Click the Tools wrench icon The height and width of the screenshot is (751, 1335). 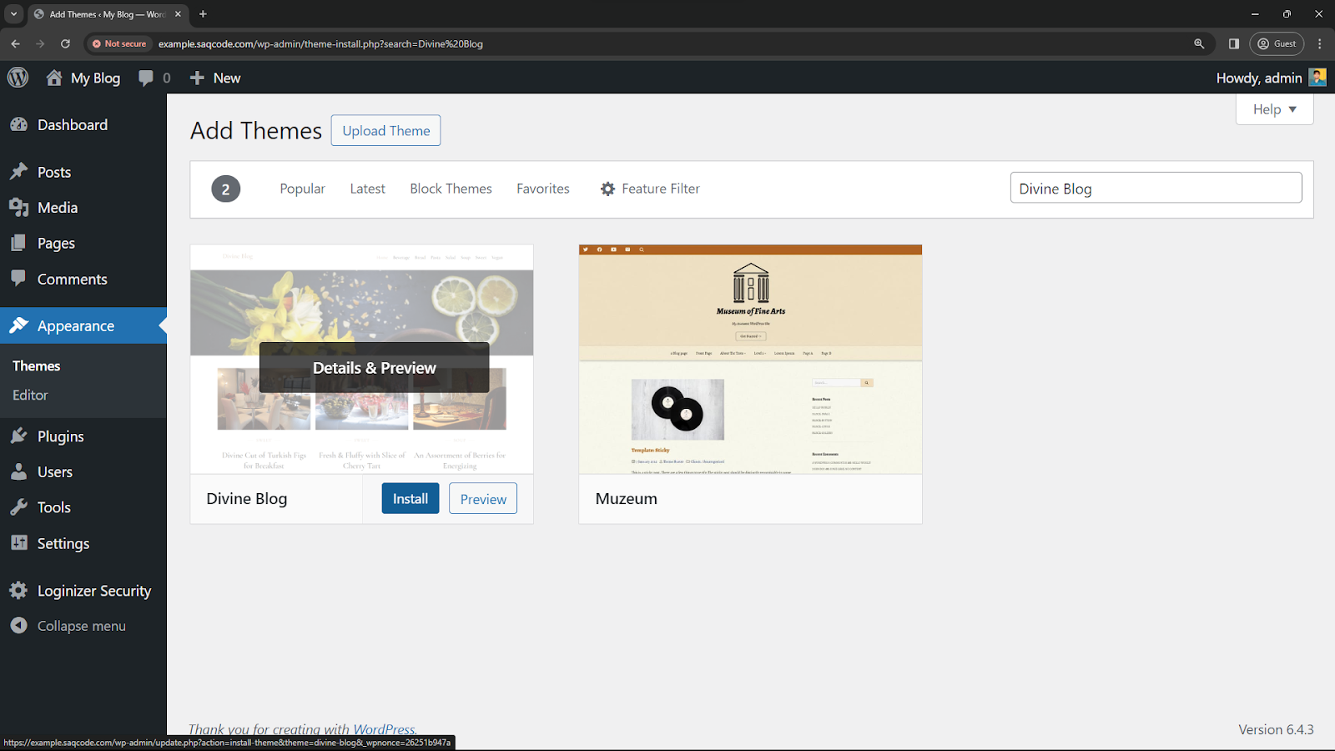pyautogui.click(x=18, y=507)
